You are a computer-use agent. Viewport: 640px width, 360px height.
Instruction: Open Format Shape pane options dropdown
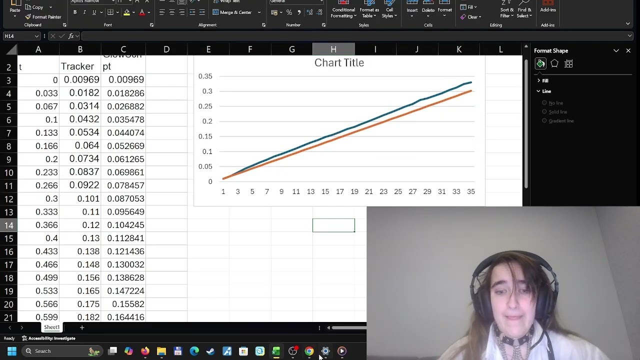tap(616, 50)
